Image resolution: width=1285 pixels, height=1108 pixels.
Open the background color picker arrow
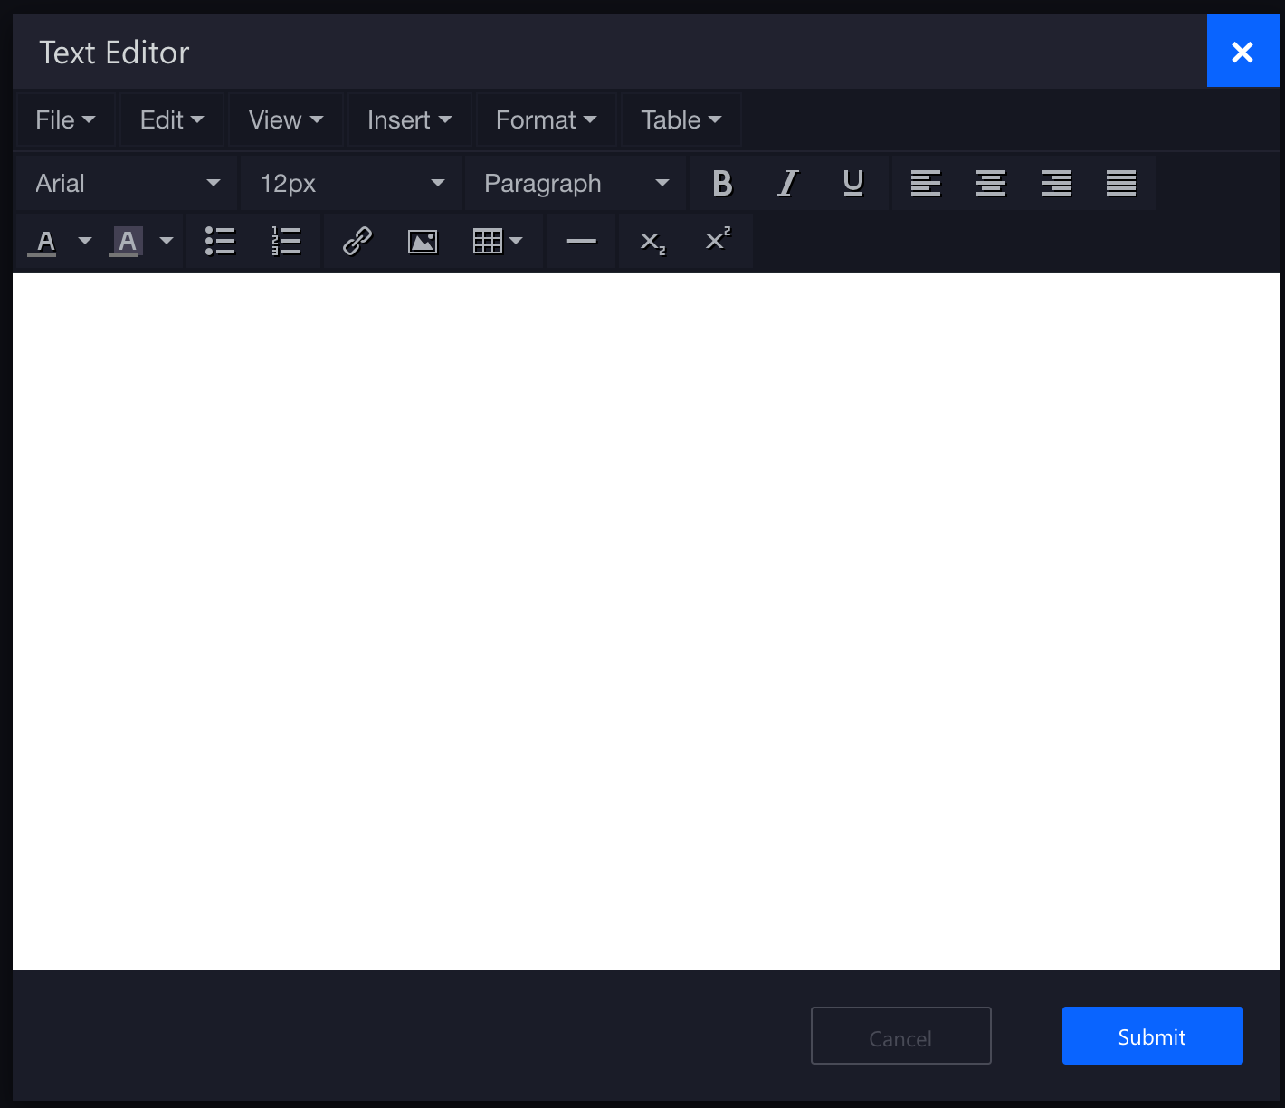pos(167,242)
